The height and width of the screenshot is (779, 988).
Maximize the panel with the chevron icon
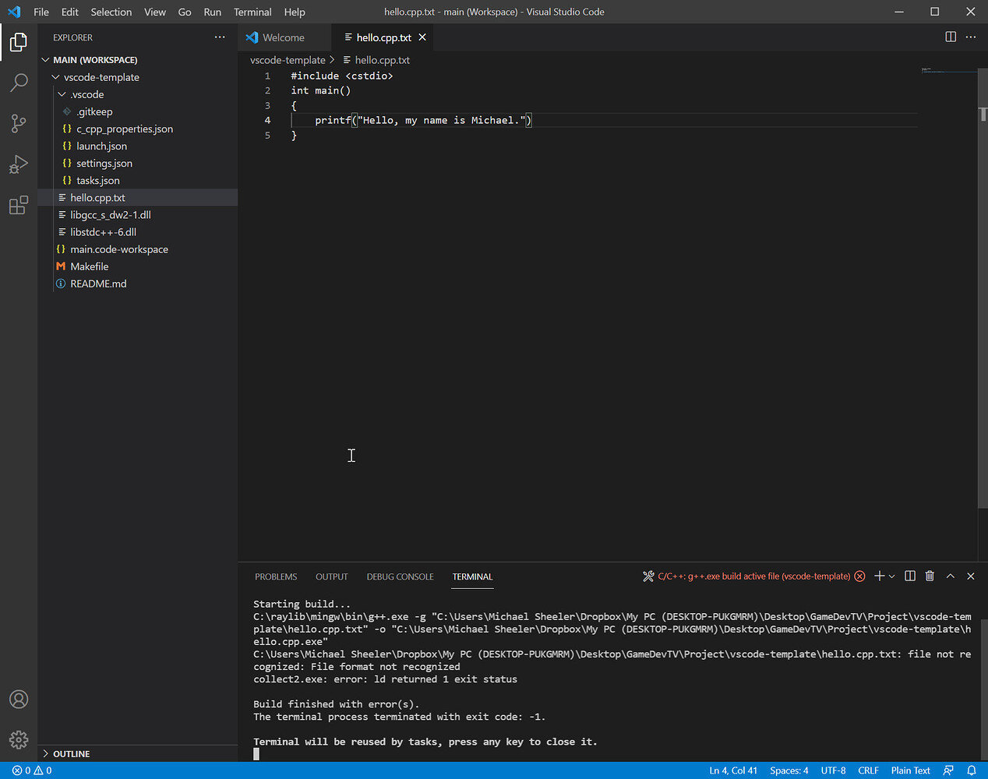950,576
